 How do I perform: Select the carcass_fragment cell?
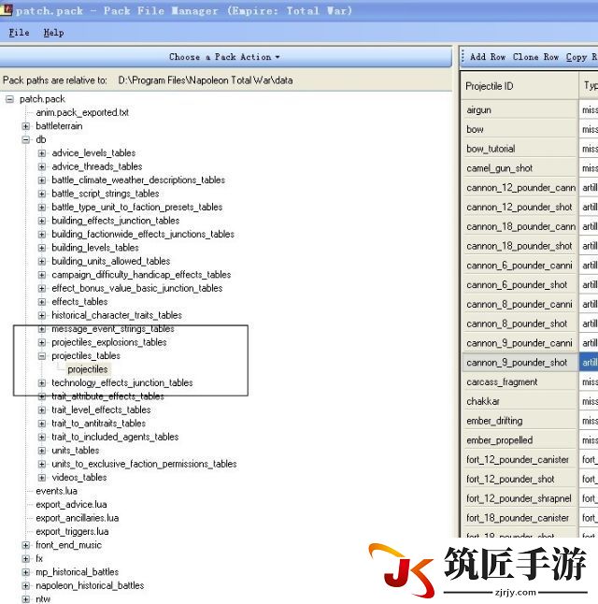click(x=520, y=382)
